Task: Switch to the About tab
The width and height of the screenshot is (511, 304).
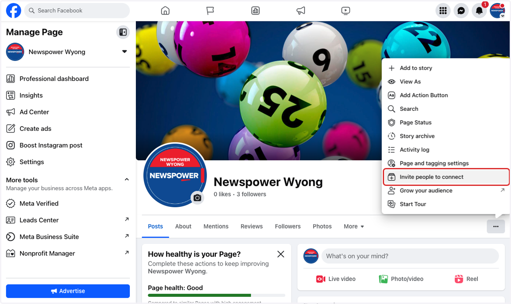Action: (183, 226)
